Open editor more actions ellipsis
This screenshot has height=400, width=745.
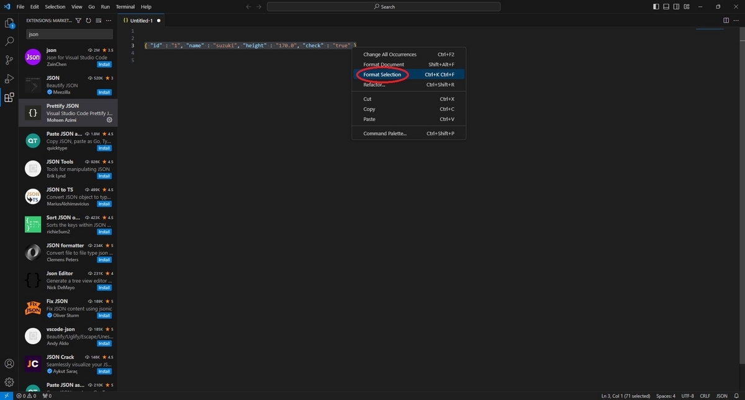pyautogui.click(x=736, y=20)
